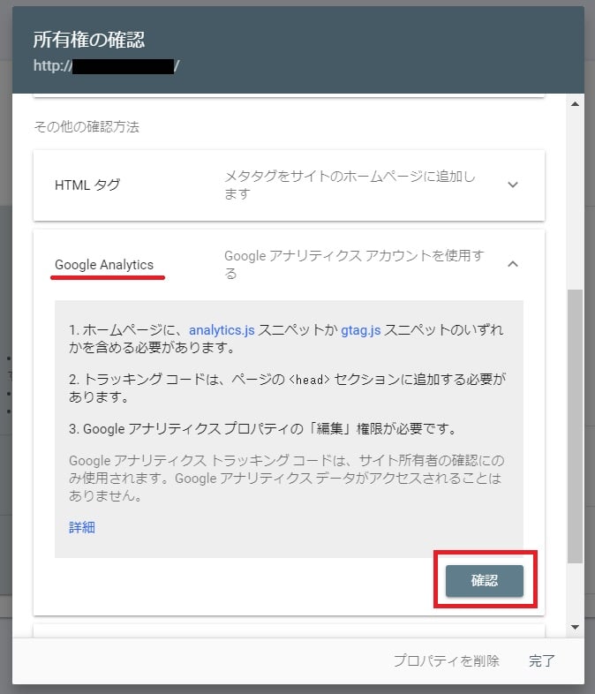Select the HTML タグ method title

[x=87, y=185]
